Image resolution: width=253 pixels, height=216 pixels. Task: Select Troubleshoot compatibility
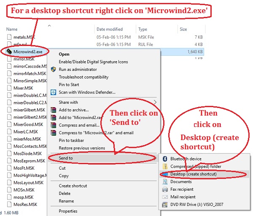pos(83,77)
